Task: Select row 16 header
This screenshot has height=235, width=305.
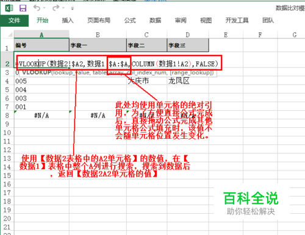Action: (x=7, y=184)
